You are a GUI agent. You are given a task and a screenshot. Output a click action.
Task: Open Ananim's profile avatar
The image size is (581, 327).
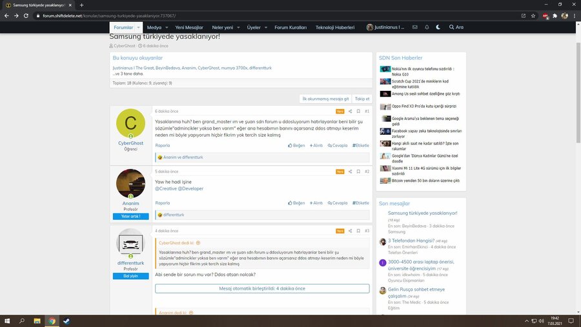[130, 184]
